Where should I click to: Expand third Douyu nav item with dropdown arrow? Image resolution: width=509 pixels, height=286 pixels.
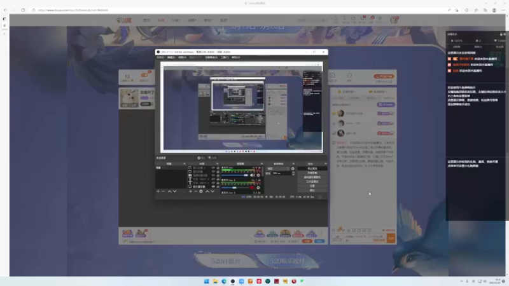point(176,20)
